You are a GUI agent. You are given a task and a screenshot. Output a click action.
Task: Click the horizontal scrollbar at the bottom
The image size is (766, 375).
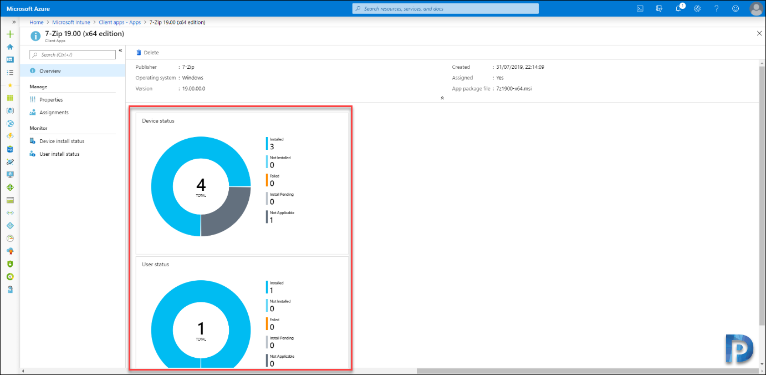click(587, 371)
